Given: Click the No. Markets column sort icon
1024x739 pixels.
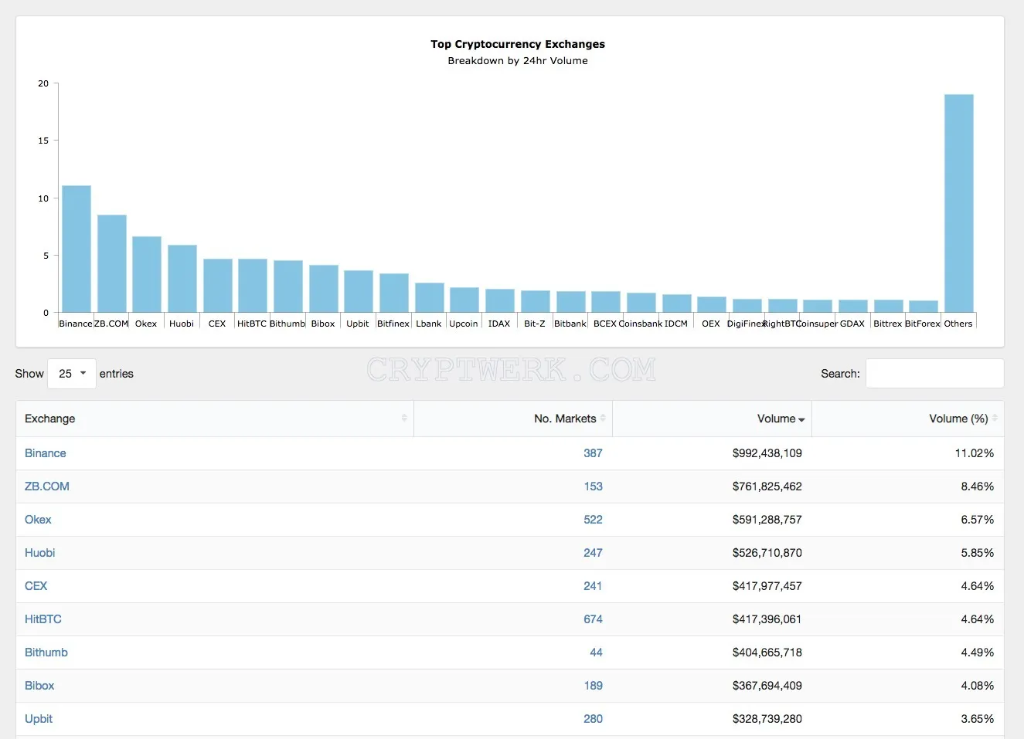Looking at the screenshot, I should coord(603,419).
